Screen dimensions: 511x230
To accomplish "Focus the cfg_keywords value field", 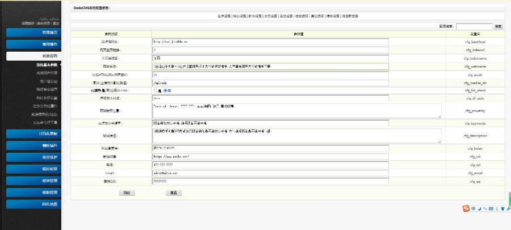I will [270, 123].
